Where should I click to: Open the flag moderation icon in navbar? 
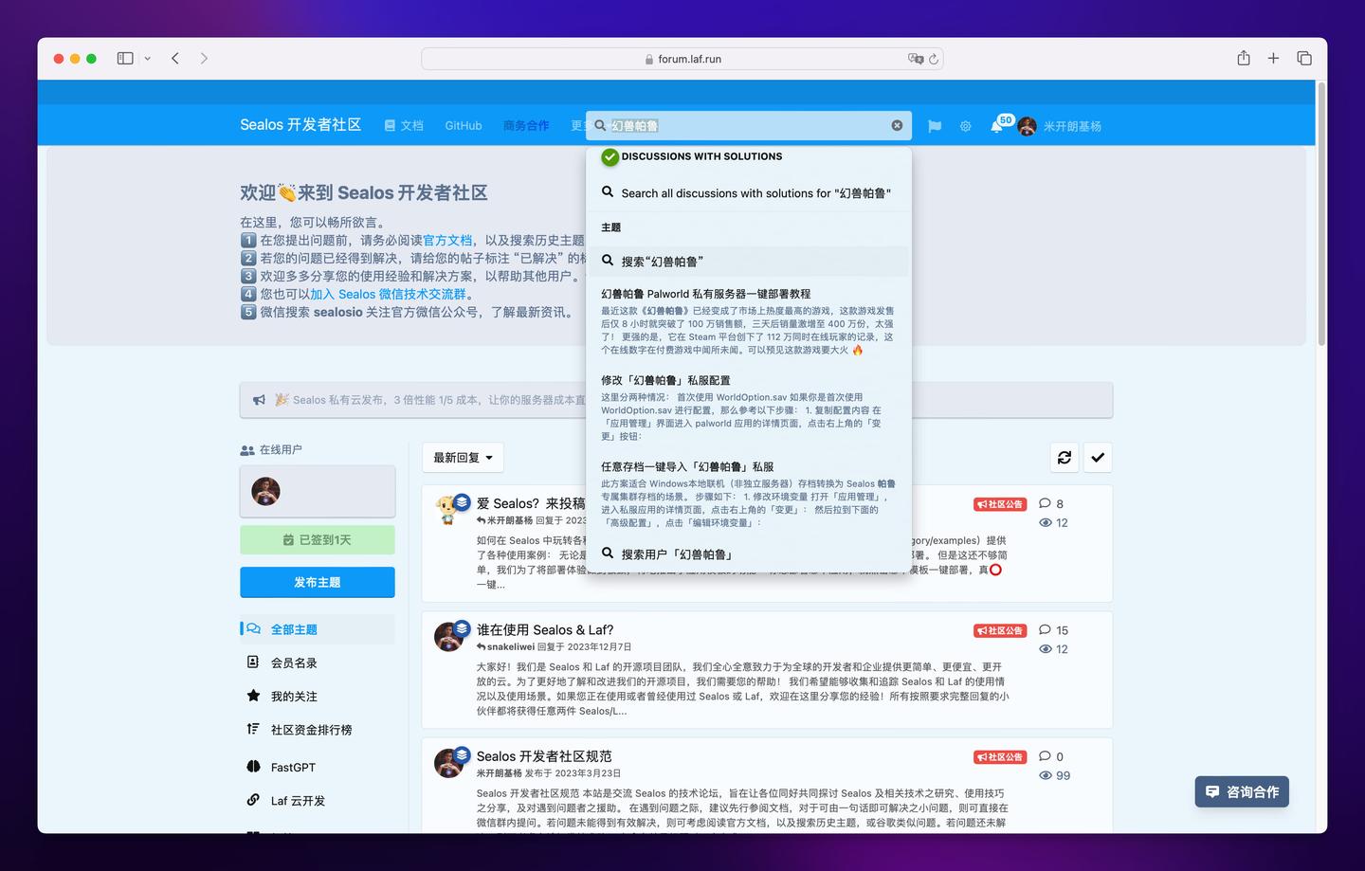(934, 125)
